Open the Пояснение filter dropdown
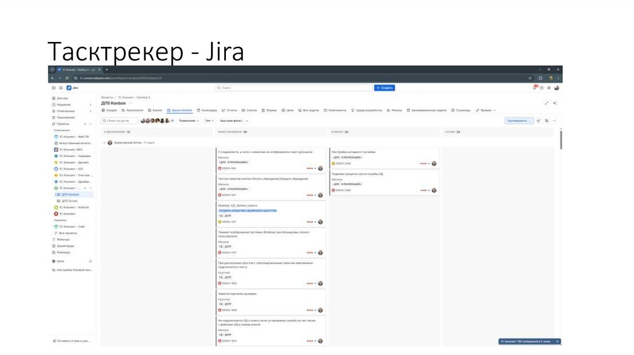 point(189,121)
